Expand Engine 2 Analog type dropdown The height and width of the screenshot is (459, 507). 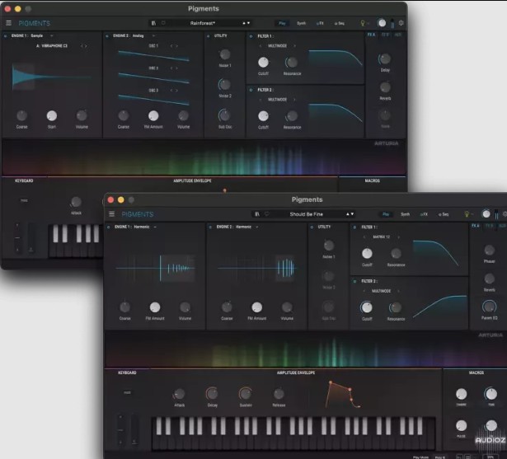[x=153, y=36]
